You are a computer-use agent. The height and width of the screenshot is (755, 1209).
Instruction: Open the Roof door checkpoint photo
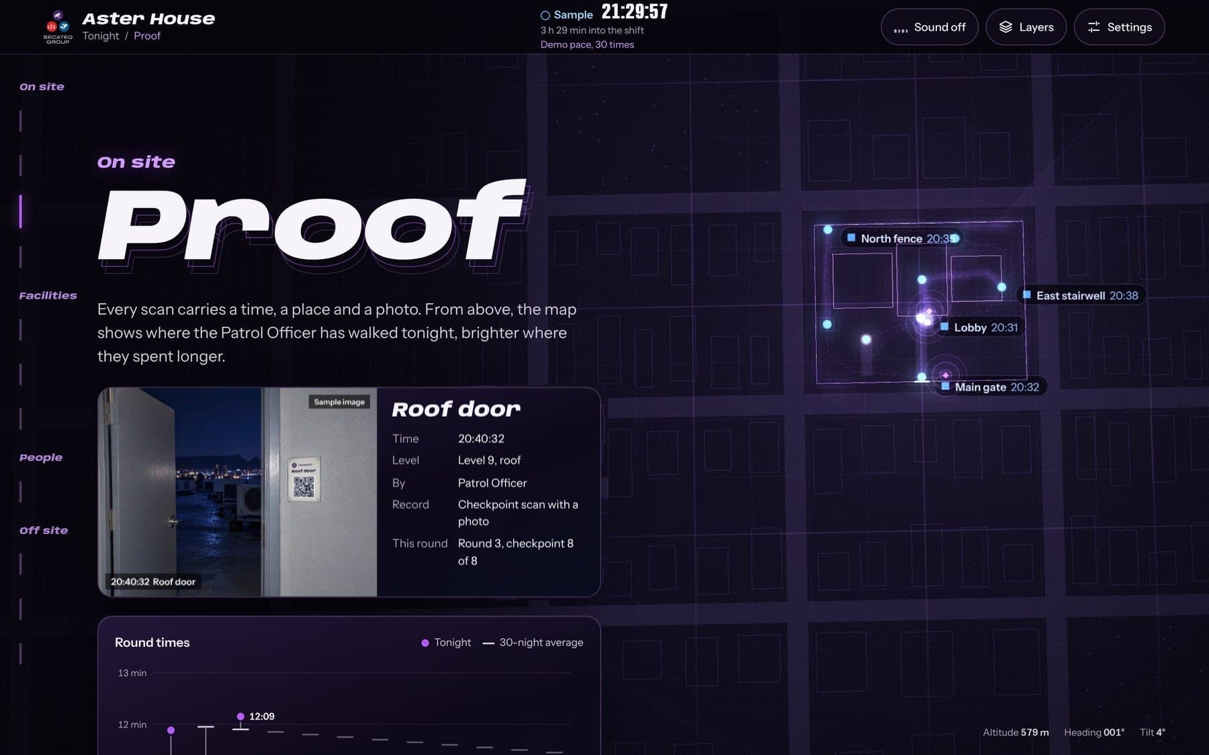click(238, 492)
